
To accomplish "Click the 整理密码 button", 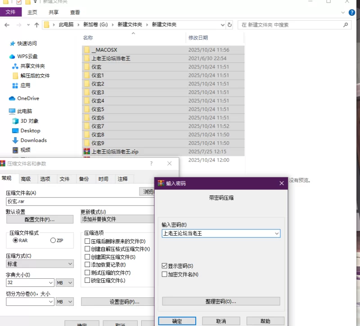I will tap(221, 301).
